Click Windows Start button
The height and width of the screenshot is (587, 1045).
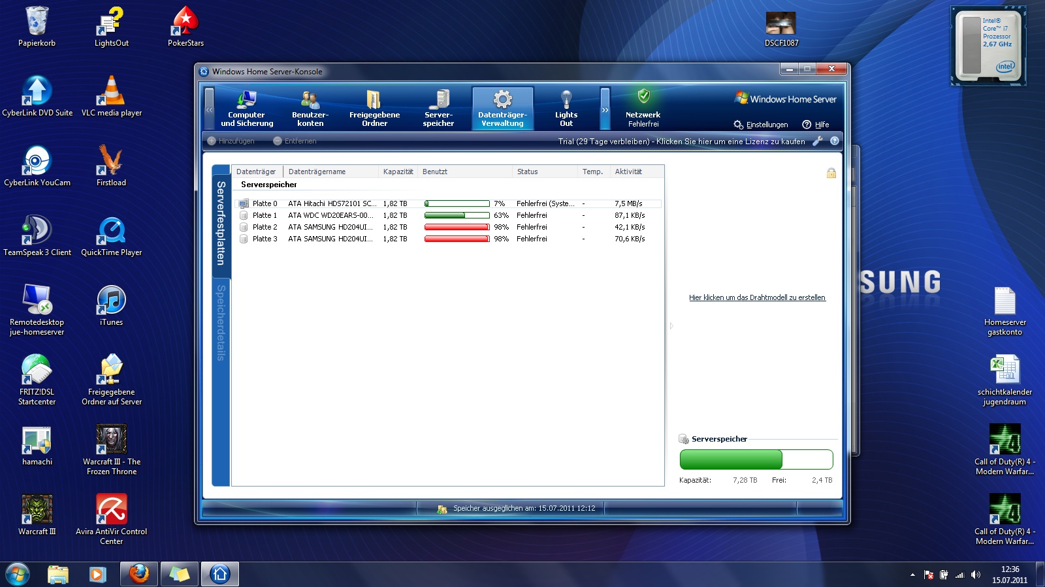pyautogui.click(x=18, y=574)
